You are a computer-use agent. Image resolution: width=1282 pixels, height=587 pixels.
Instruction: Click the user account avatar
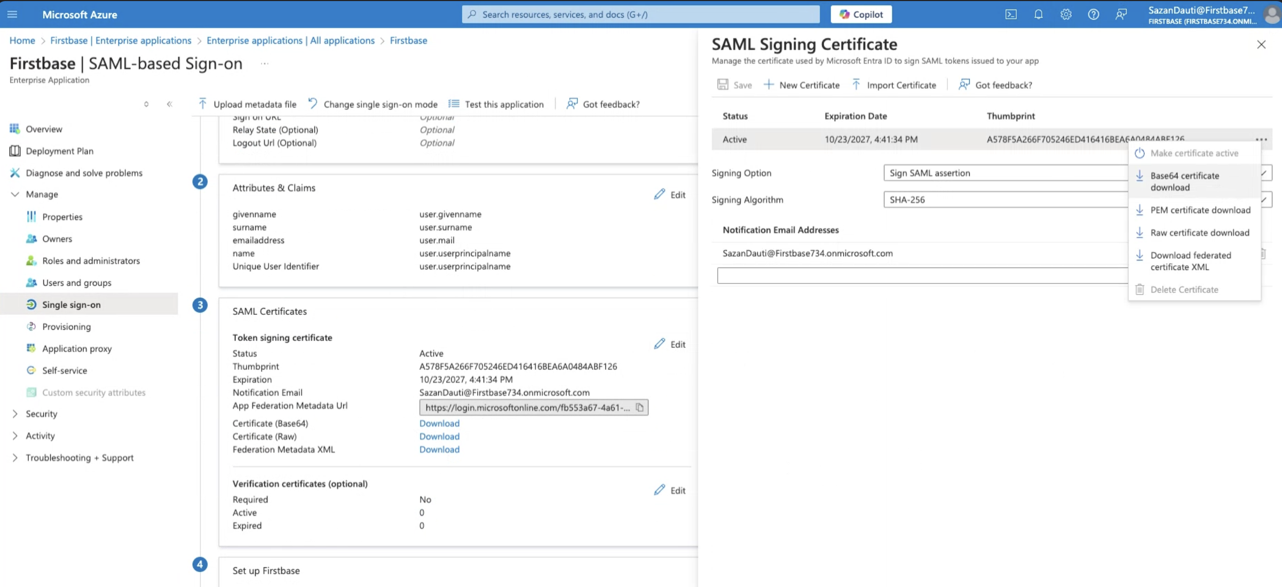[1272, 14]
